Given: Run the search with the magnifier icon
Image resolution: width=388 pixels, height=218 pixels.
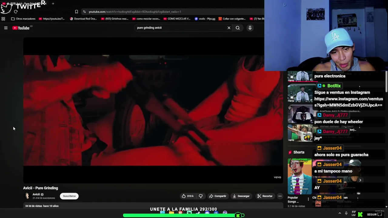Looking at the screenshot, I should tap(238, 28).
